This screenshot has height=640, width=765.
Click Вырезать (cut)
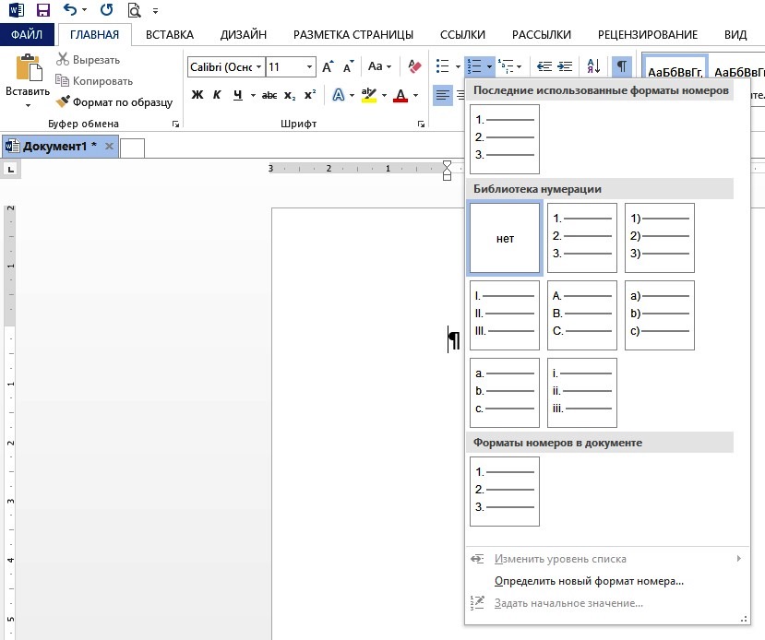click(x=88, y=59)
